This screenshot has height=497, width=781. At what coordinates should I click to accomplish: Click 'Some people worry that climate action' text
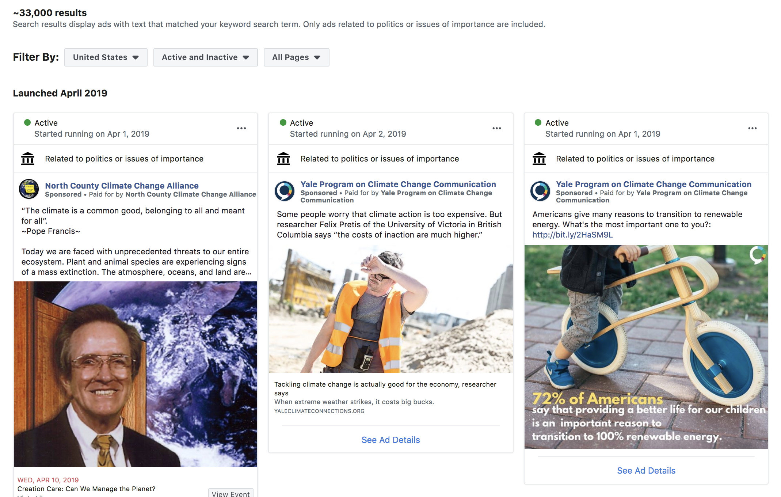389,224
